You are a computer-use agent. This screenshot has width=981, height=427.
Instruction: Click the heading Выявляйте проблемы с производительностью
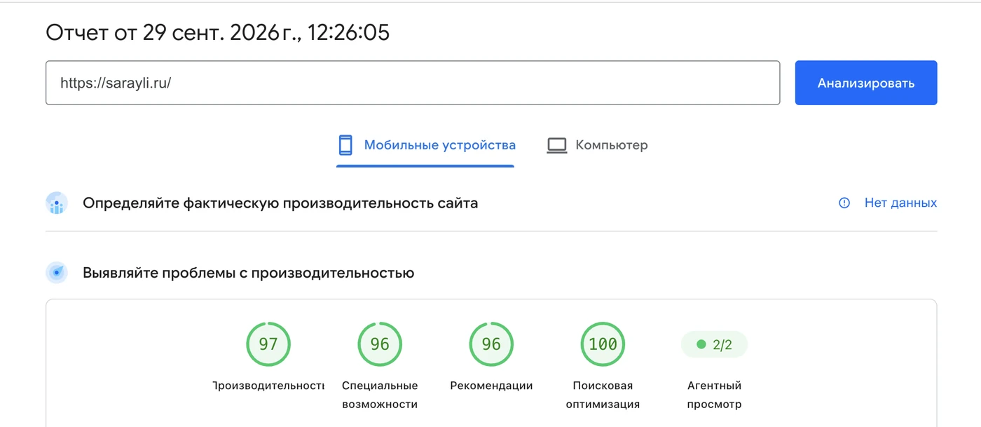(x=248, y=273)
